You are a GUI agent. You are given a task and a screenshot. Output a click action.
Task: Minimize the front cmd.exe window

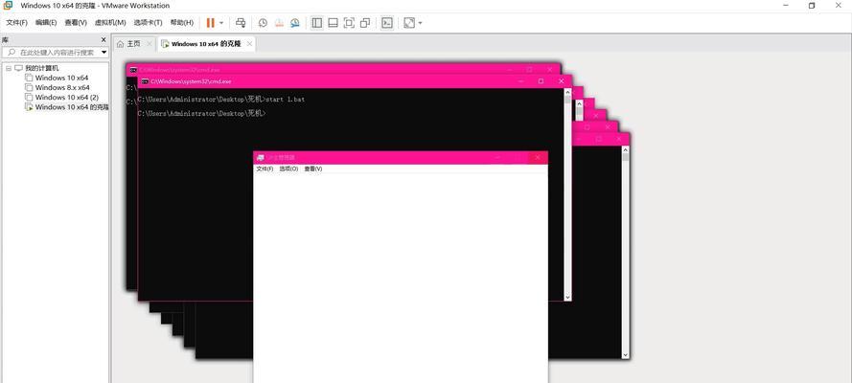tap(520, 81)
